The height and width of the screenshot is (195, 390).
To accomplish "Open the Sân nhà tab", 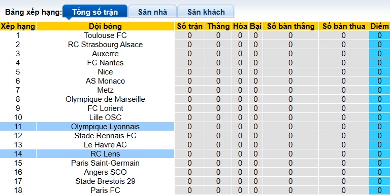I will point(152,12).
